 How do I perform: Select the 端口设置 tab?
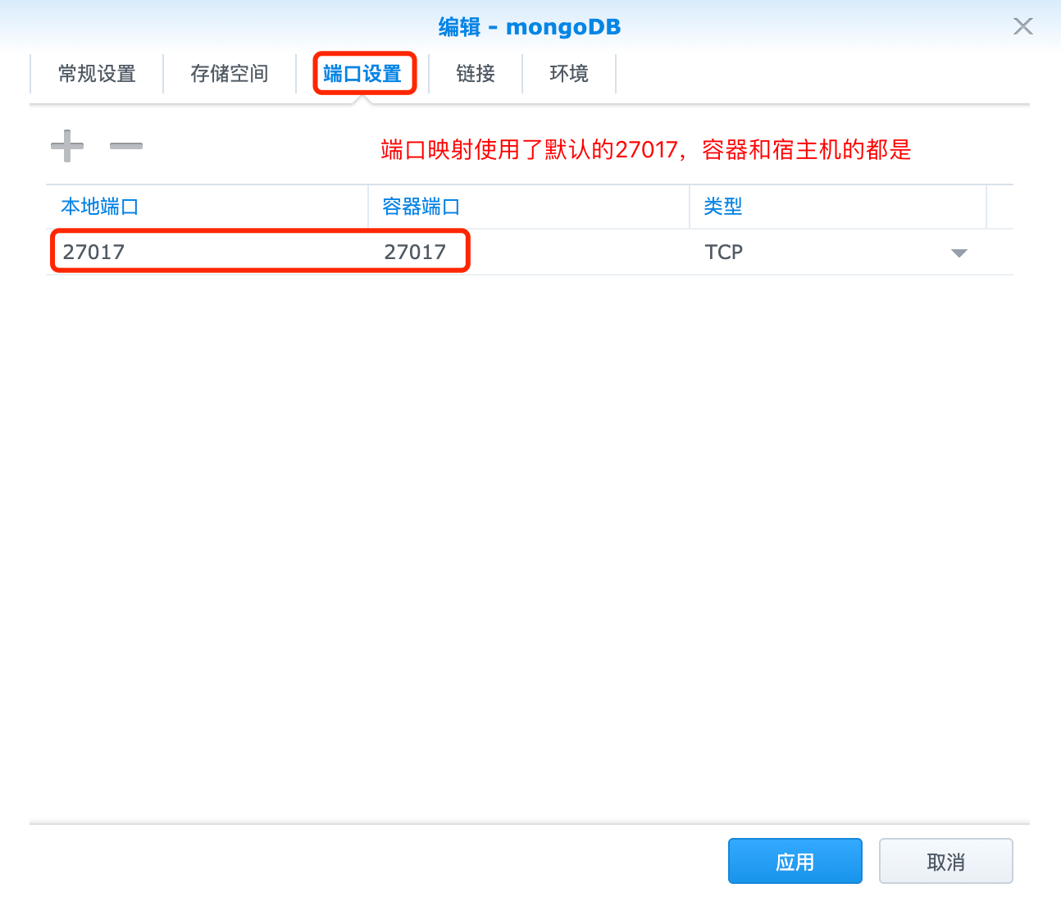click(362, 74)
